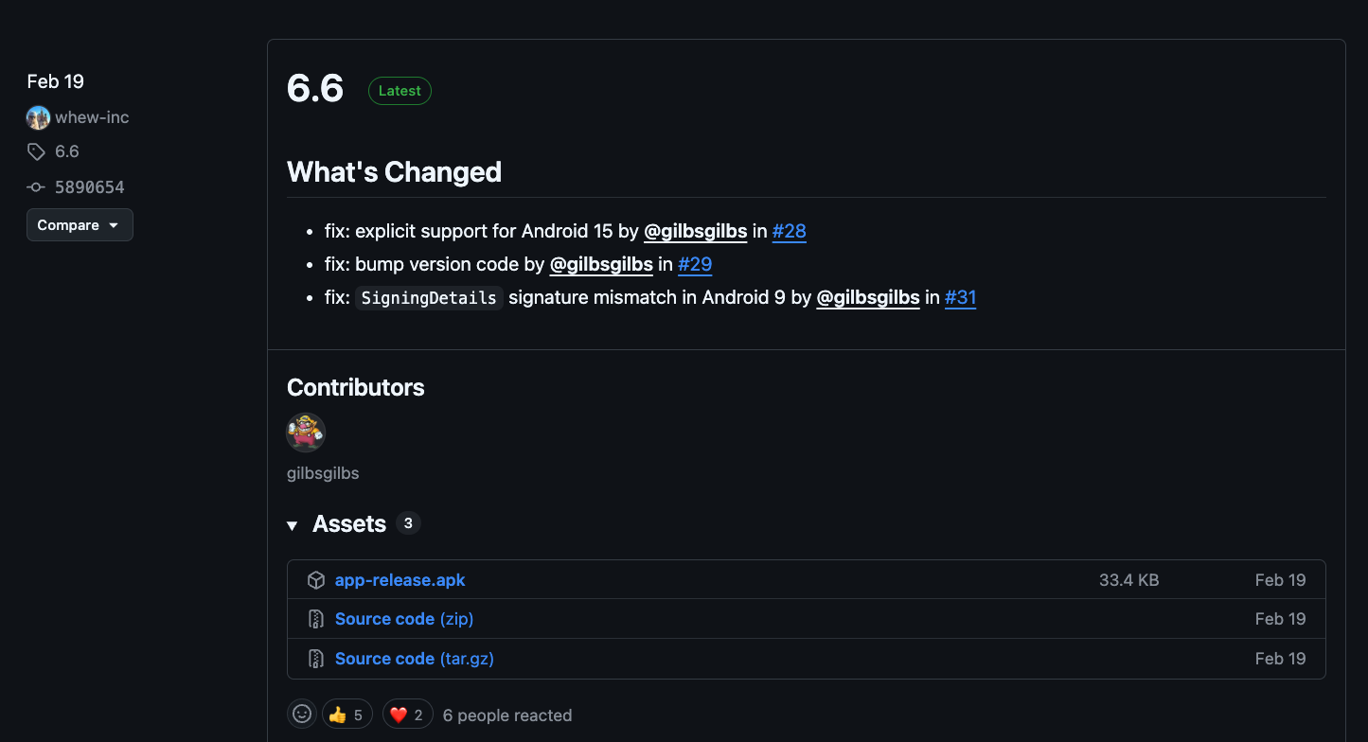Download app-release.apk
The width and height of the screenshot is (1368, 742).
(400, 580)
